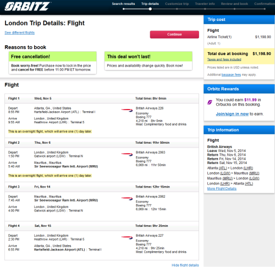Expand More Flight Details link
Viewport: 275px width, 267px height.
222,189
